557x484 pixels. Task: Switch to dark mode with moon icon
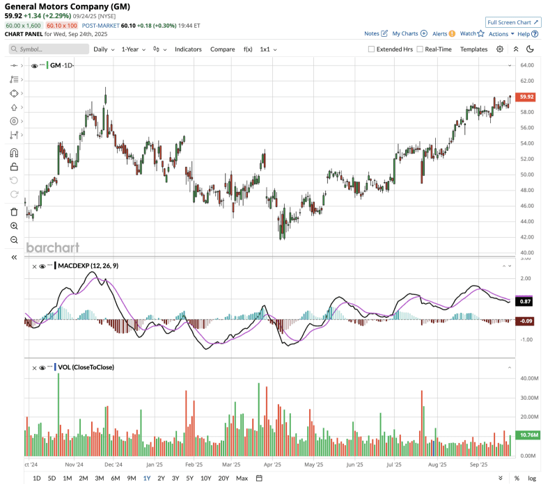pyautogui.click(x=530, y=49)
